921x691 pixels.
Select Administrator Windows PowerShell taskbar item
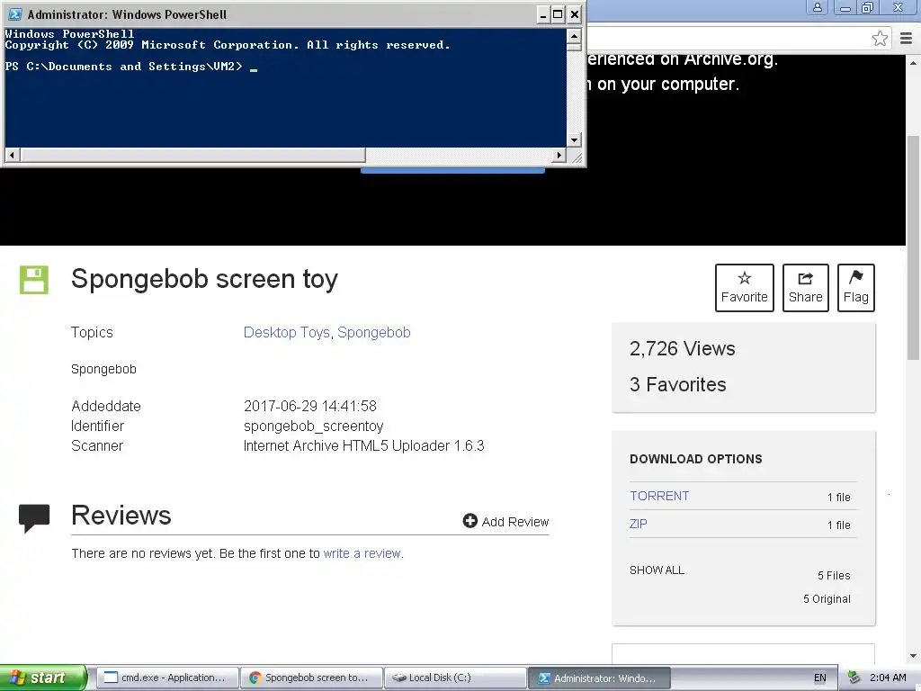pyautogui.click(x=599, y=678)
